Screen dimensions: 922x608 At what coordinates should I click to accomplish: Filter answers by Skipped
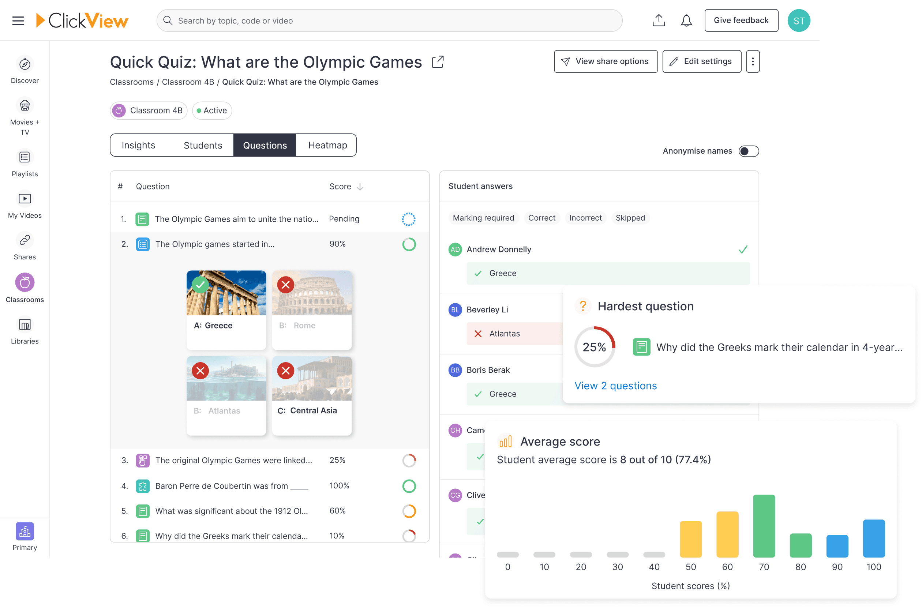tap(630, 218)
